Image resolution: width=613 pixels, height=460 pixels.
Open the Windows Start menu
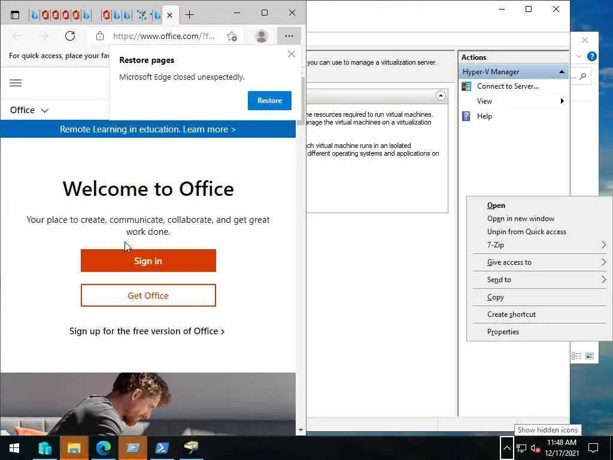point(14,448)
